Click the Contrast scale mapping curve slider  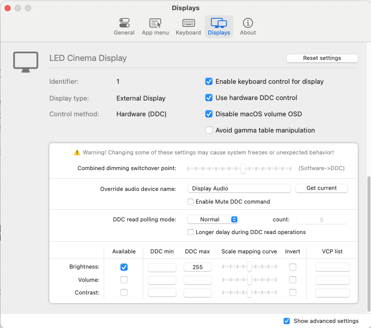(x=250, y=292)
